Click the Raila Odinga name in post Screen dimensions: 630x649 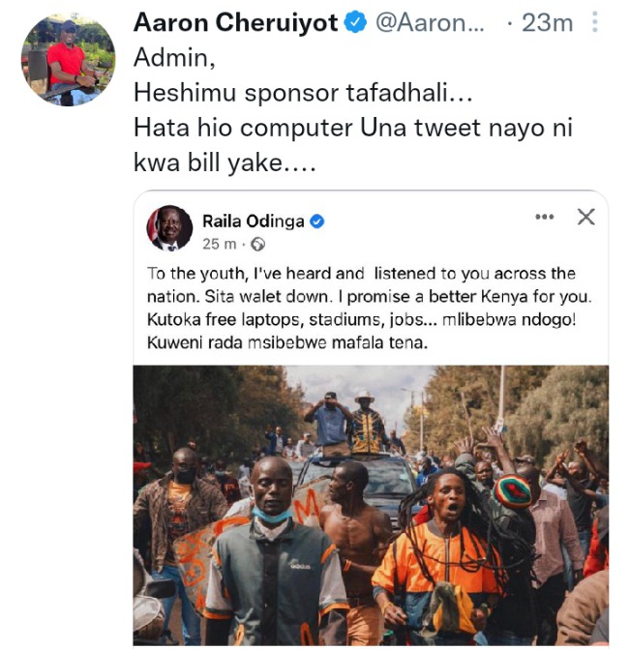click(x=254, y=221)
